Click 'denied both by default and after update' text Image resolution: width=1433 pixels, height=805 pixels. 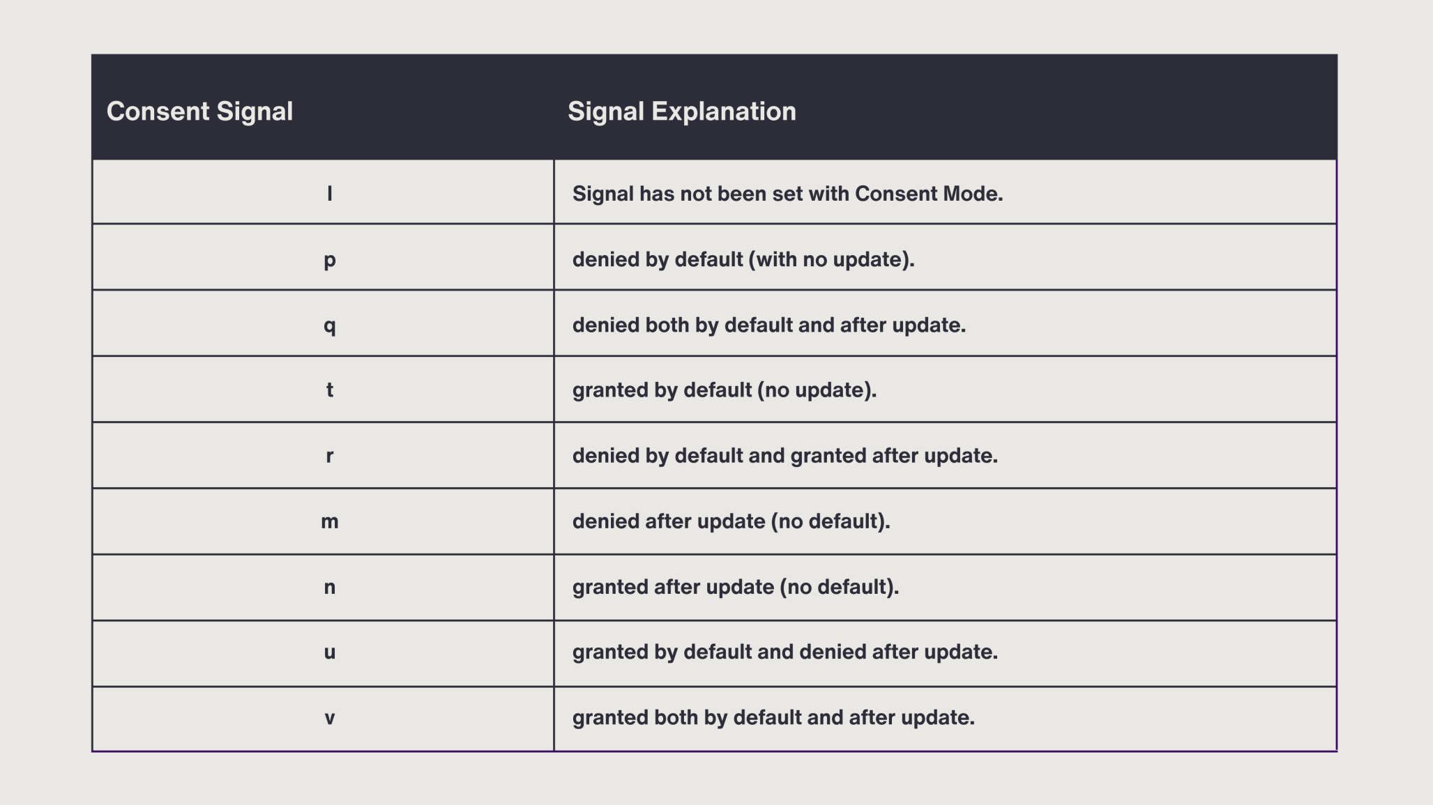click(x=768, y=325)
